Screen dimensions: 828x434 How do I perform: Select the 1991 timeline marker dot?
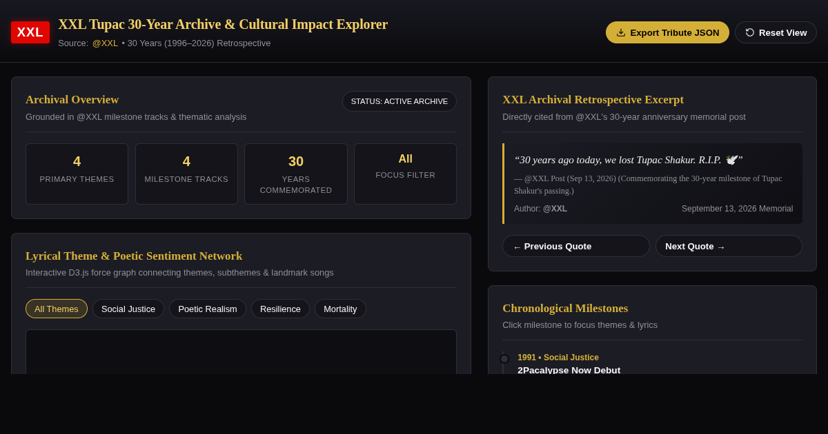point(504,359)
